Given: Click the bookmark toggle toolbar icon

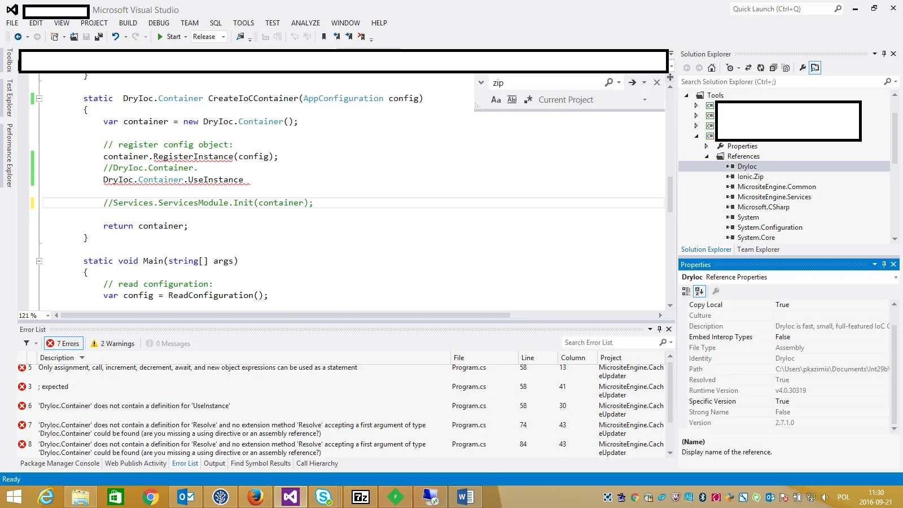Looking at the screenshot, I should click(324, 37).
